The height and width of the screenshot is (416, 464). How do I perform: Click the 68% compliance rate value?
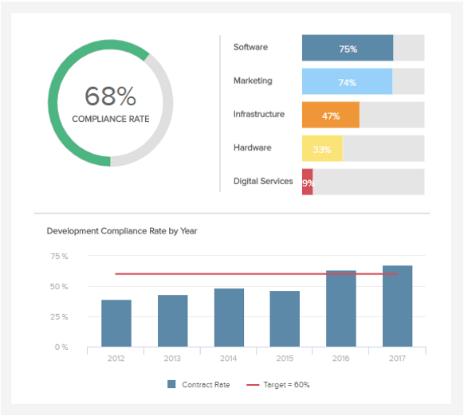[110, 96]
